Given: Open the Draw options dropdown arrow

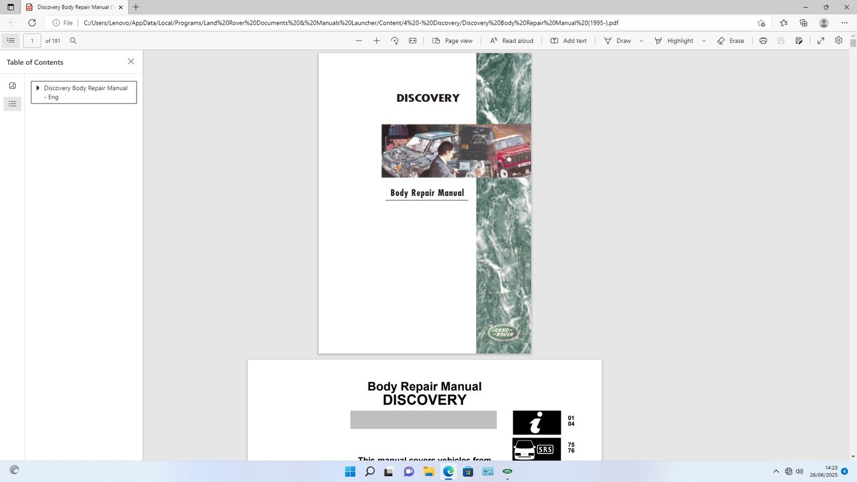Looking at the screenshot, I should tap(641, 41).
